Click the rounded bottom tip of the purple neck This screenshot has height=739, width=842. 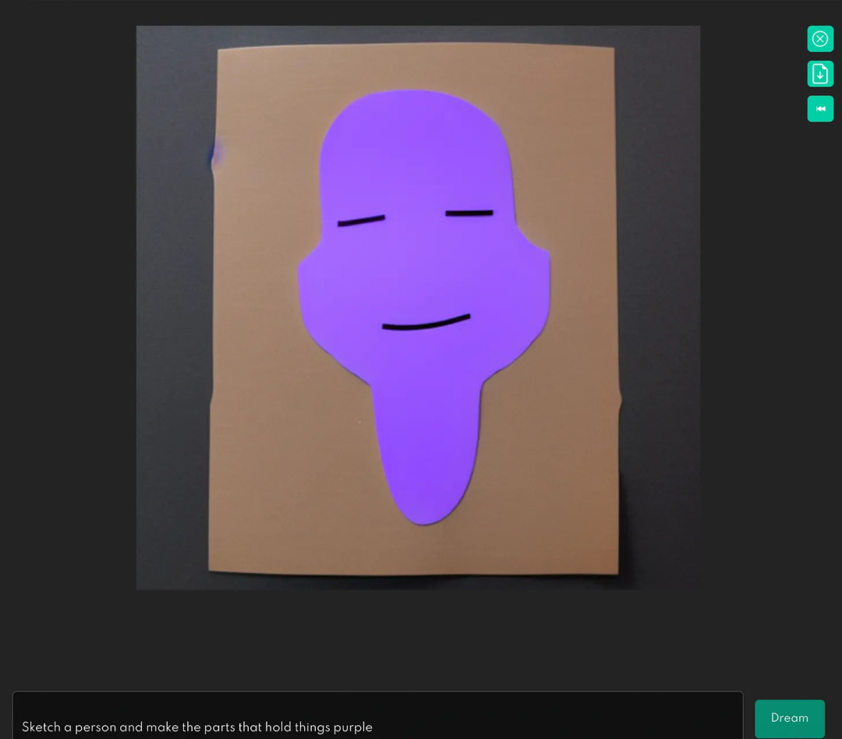(426, 511)
